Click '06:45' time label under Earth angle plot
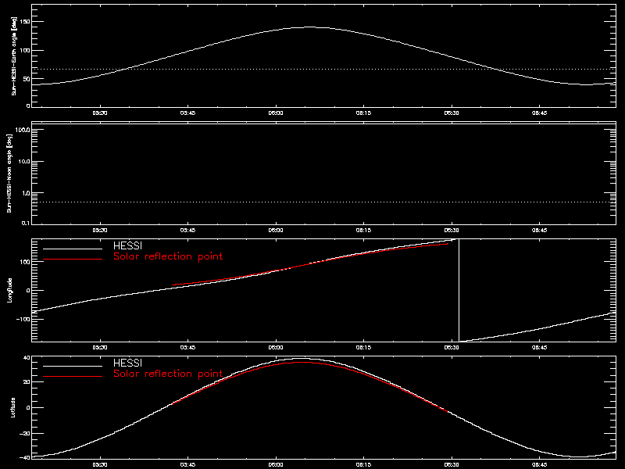 (x=539, y=113)
